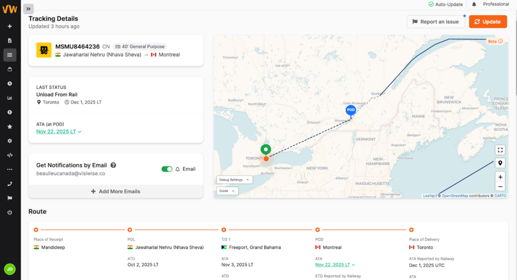This screenshot has width=517, height=280.
Task: Click Add More Emails
Action: pyautogui.click(x=116, y=191)
